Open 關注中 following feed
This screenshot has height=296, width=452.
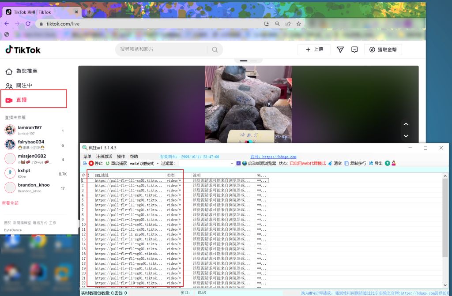click(19, 86)
